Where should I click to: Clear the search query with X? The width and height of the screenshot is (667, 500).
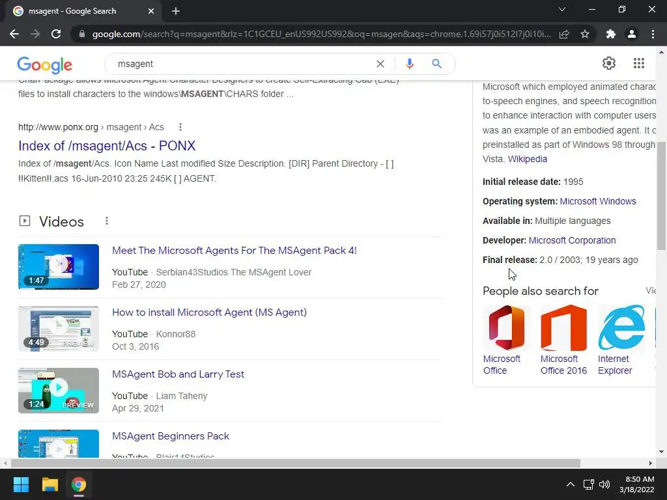[380, 64]
